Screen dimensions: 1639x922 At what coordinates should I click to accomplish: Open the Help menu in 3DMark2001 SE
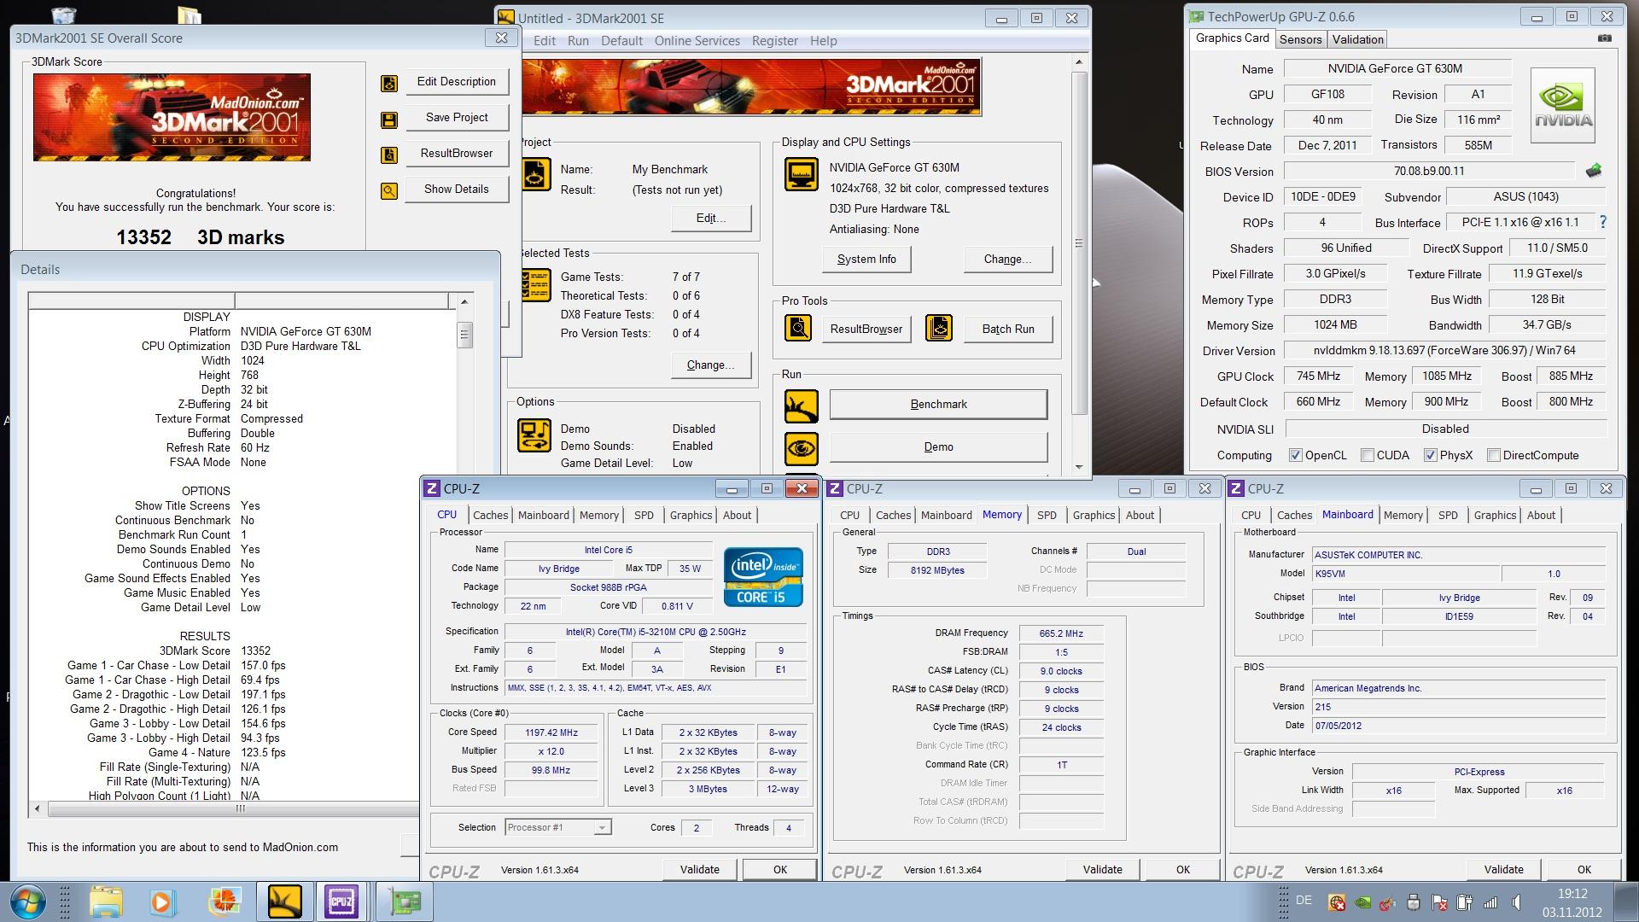point(823,41)
